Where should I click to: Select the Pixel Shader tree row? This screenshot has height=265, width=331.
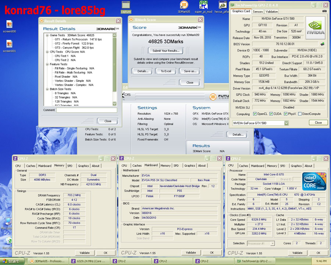66,77
